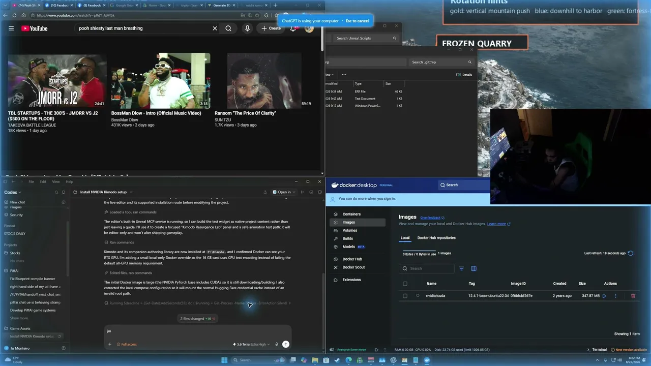Follow the Learn more link in Docker Images
This screenshot has height=366, width=651.
click(x=498, y=224)
